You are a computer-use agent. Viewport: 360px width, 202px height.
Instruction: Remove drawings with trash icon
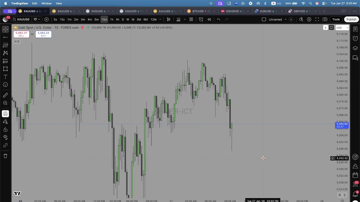tap(5, 156)
